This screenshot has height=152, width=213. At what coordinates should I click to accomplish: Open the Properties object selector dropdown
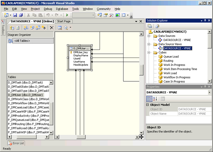coord(209,92)
